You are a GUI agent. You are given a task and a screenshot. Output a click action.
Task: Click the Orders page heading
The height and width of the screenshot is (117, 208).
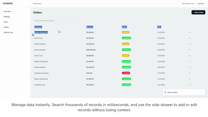38,13
